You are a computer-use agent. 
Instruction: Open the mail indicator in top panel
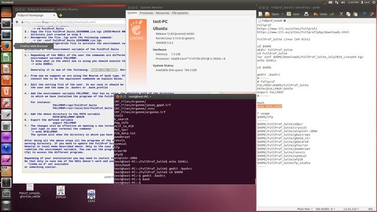(330, 2)
